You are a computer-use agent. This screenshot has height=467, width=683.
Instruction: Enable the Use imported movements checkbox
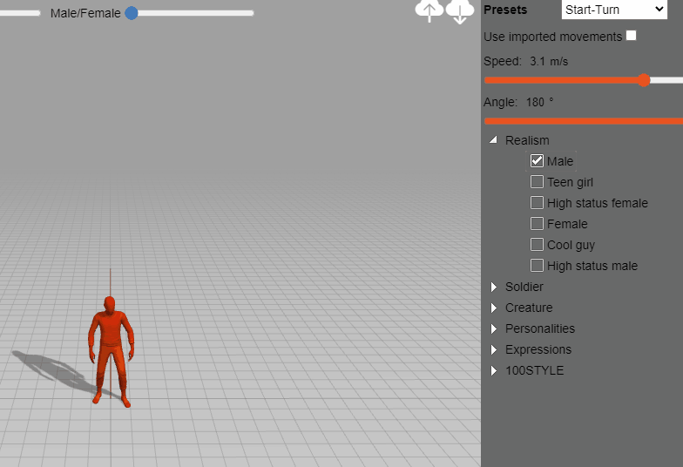pyautogui.click(x=631, y=36)
